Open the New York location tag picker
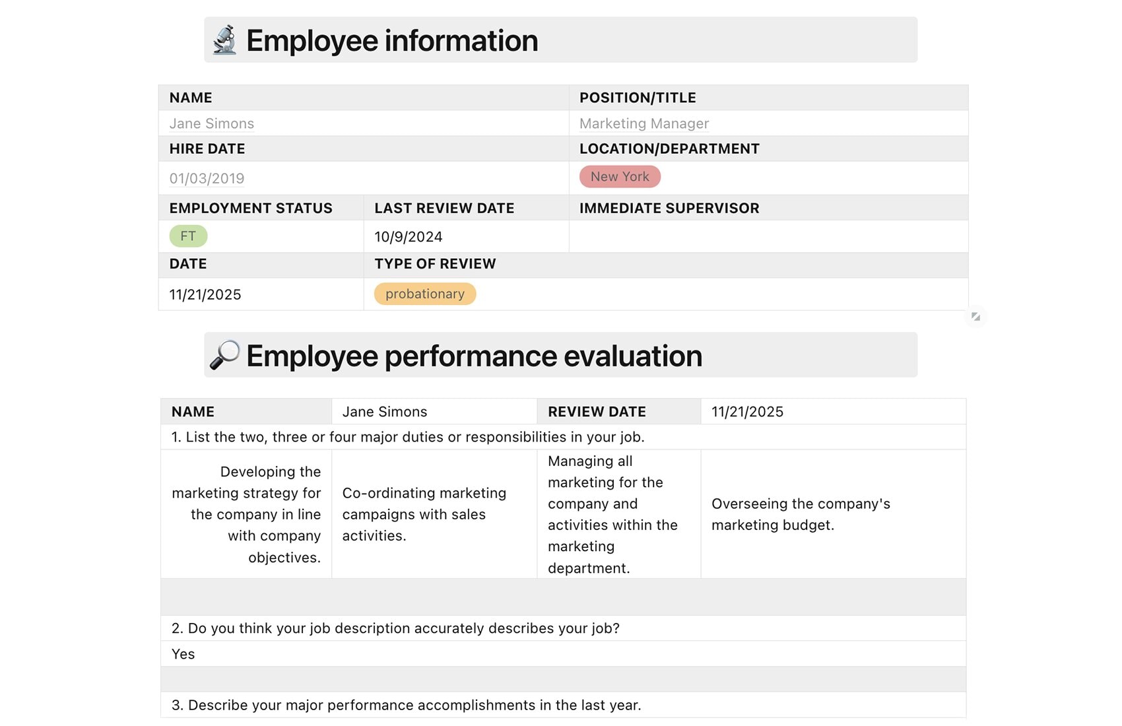The width and height of the screenshot is (1122, 726). [619, 176]
